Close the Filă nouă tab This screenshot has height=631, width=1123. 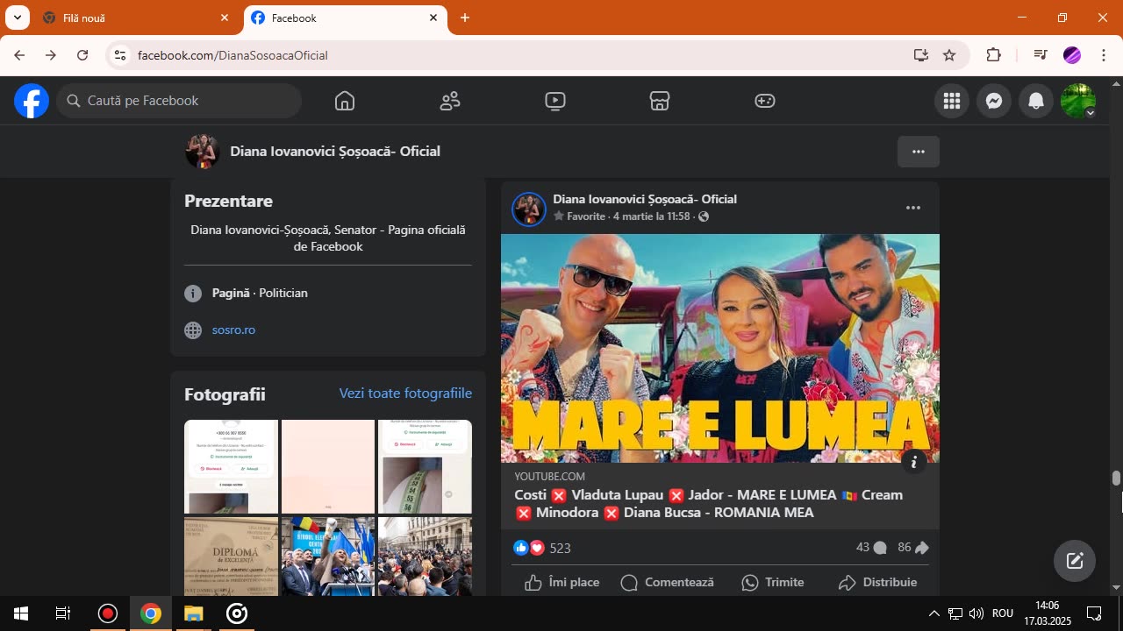point(225,18)
